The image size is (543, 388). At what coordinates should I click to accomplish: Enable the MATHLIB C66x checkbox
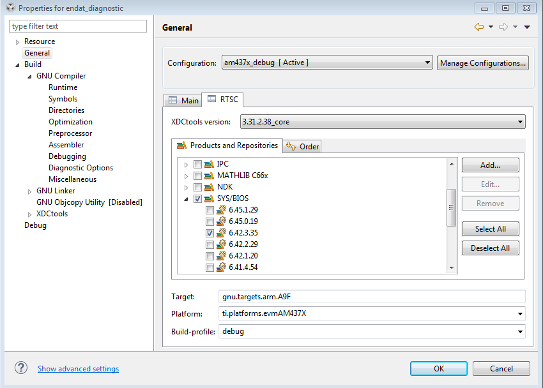[198, 175]
